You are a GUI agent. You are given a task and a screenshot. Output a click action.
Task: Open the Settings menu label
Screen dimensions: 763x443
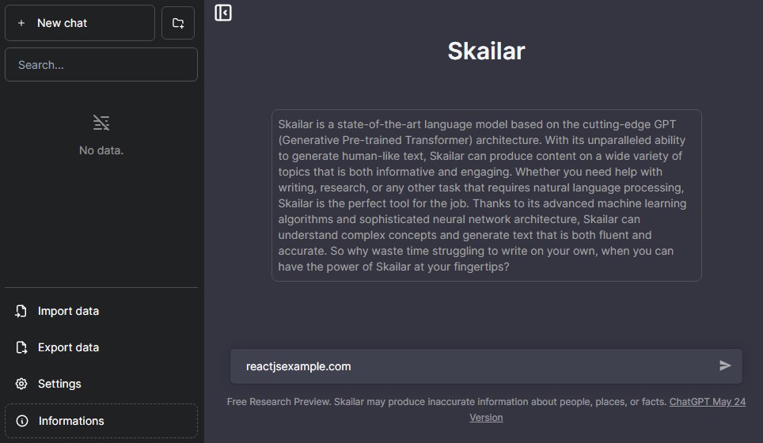point(60,384)
